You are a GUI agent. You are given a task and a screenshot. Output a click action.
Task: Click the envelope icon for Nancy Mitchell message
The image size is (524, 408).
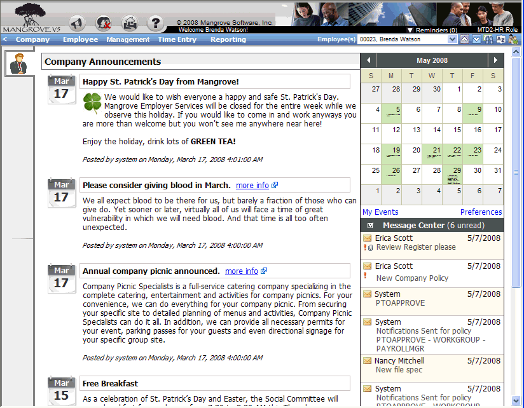coord(367,361)
